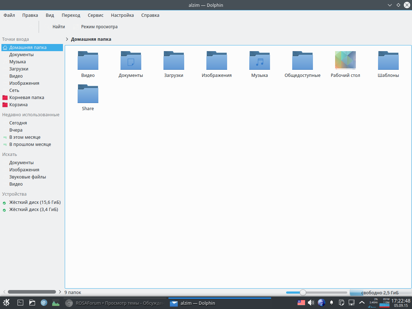
Task: Open Корзина in the sidebar
Action: [x=18, y=105]
